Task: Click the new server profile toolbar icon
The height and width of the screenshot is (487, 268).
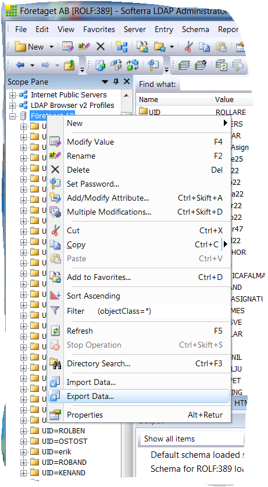Action: (122, 47)
